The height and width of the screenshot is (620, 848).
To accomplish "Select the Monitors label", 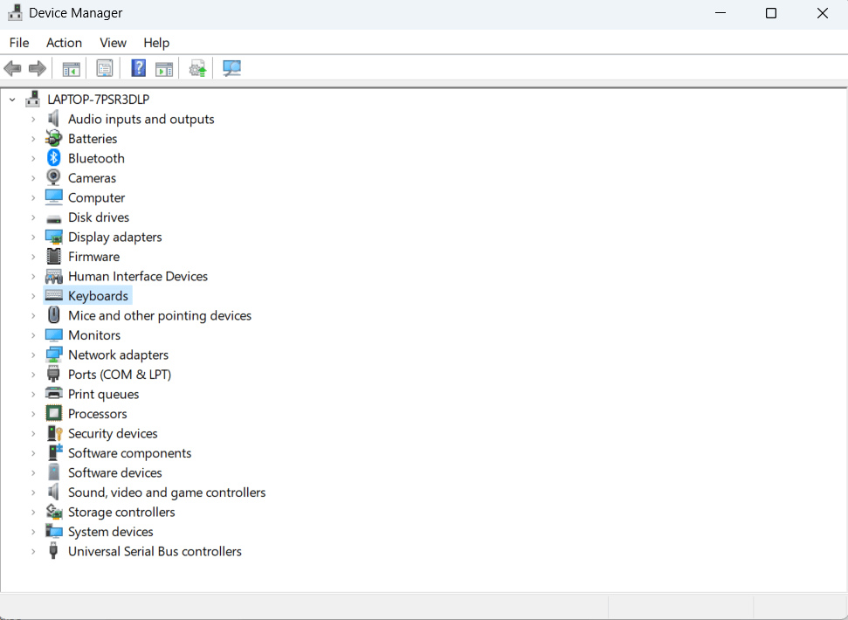I will [94, 335].
